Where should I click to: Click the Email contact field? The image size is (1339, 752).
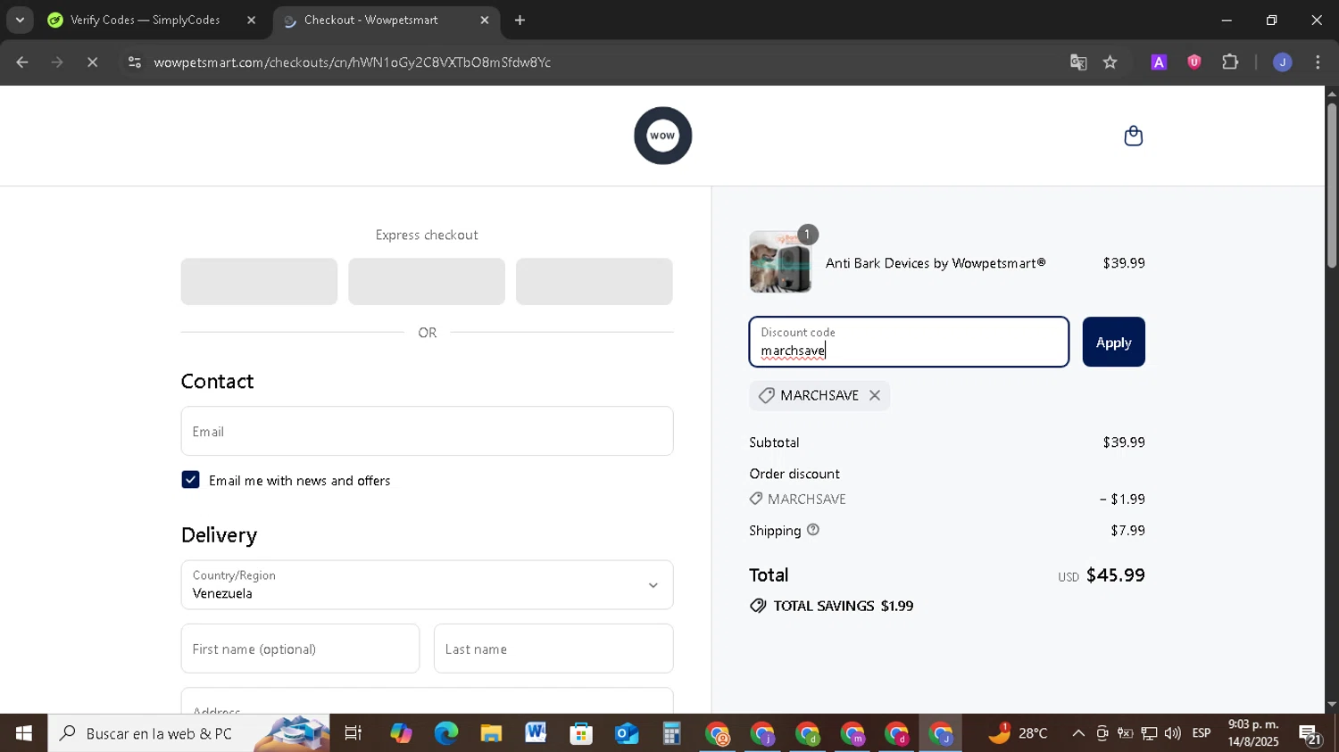427,431
